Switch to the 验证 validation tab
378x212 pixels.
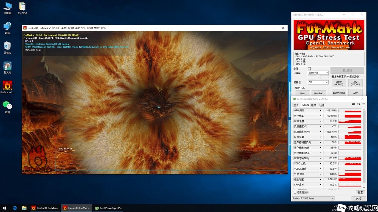[322, 105]
